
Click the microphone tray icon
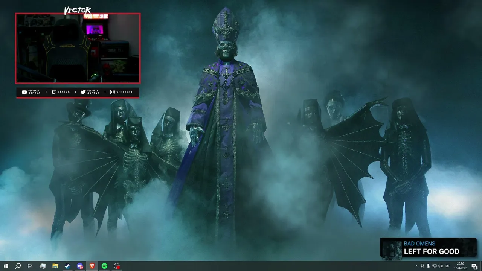click(429, 266)
